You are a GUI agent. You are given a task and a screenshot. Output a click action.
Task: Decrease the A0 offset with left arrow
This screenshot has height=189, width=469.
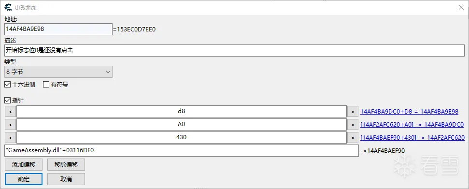click(11, 124)
